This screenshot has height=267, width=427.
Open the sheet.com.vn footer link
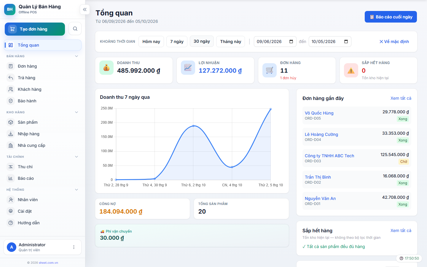[x=48, y=263]
